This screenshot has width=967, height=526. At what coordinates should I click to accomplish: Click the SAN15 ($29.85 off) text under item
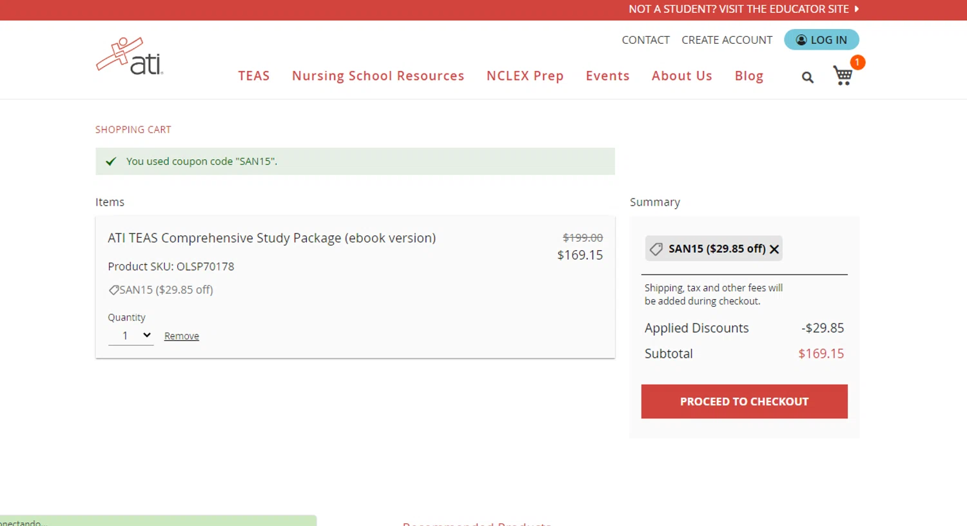point(166,290)
